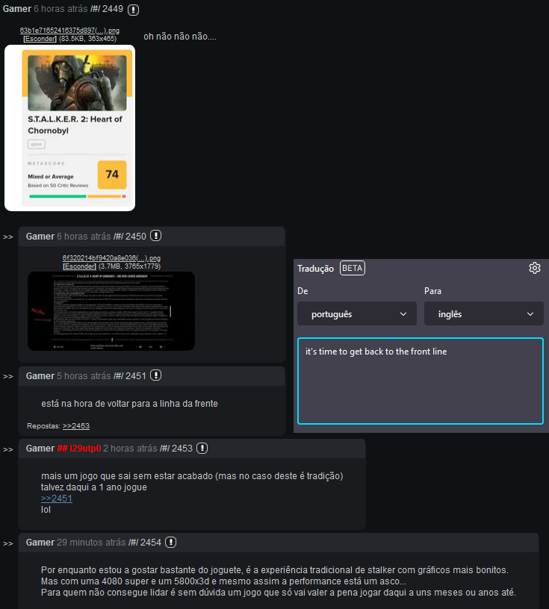
Task: Click the '29 minutos atrás' timestamp
Action: (x=91, y=543)
